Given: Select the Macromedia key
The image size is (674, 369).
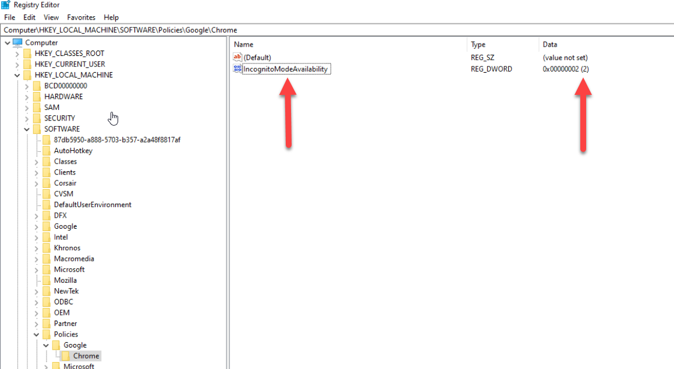Looking at the screenshot, I should pyautogui.click(x=74, y=258).
